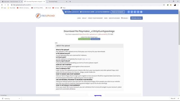180x101 pixels.
Task: Close the Download Ready tab
Action: (x=66, y=2)
